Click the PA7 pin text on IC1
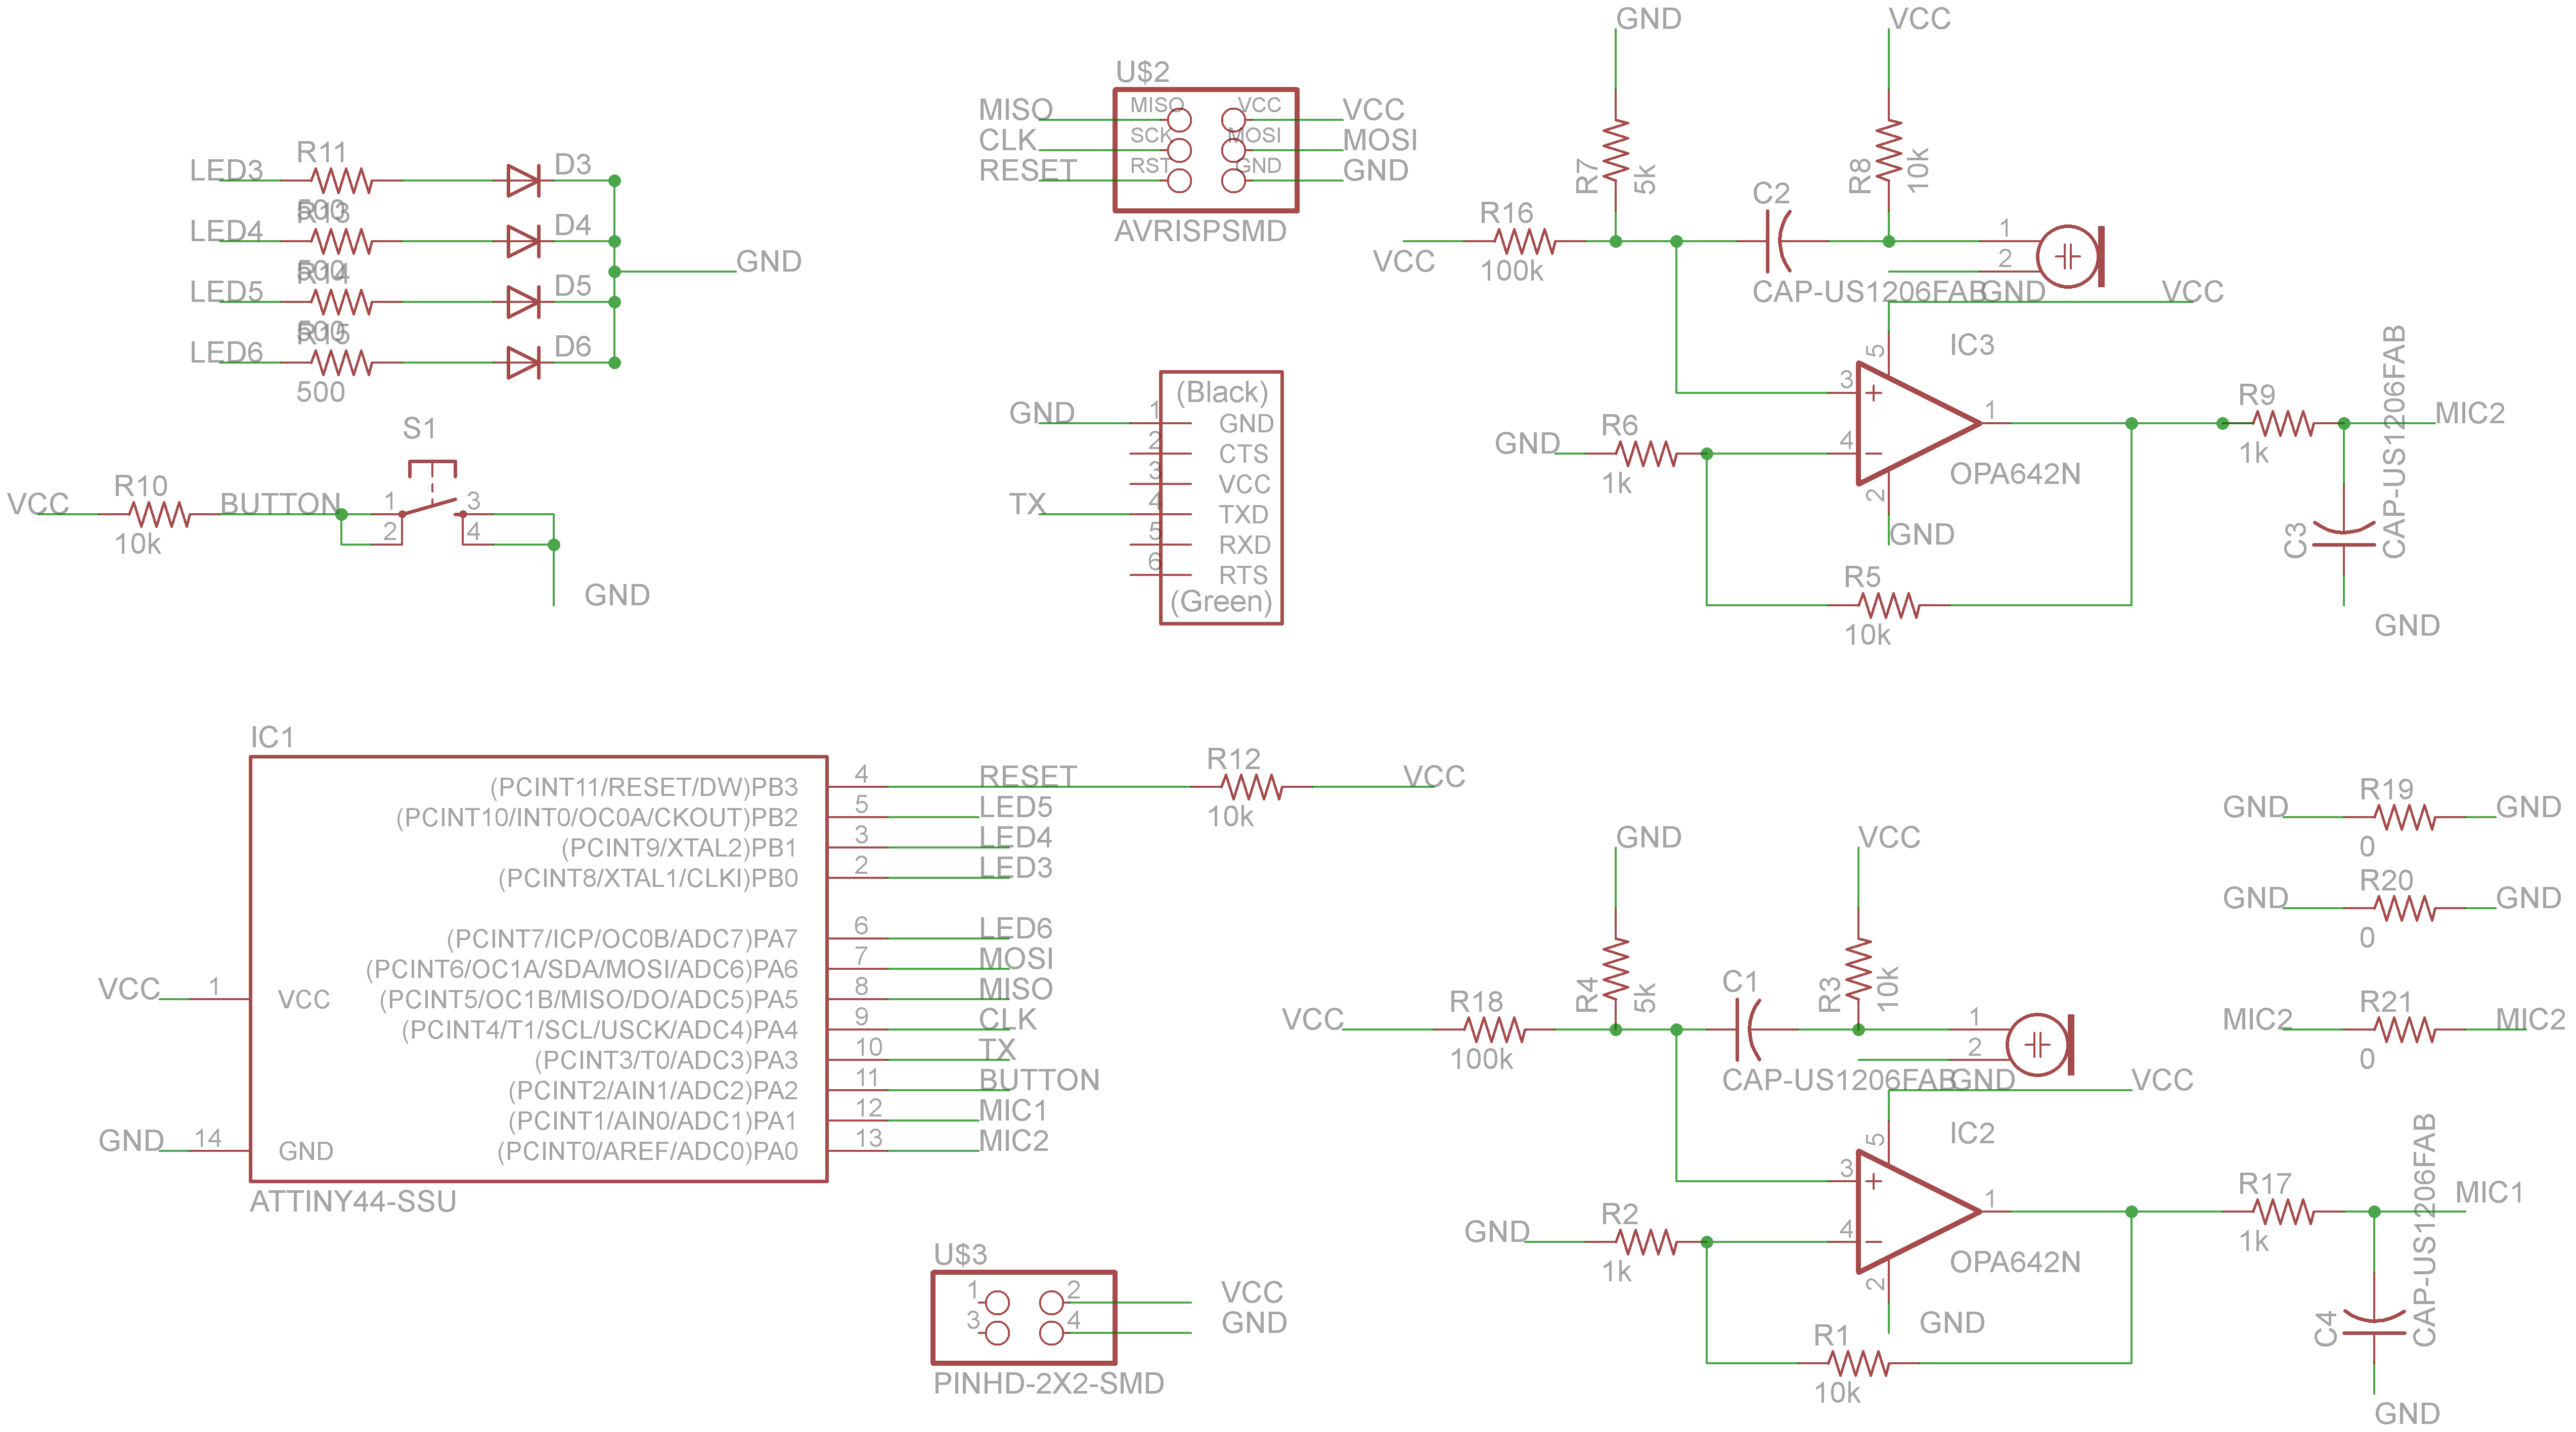 775,938
